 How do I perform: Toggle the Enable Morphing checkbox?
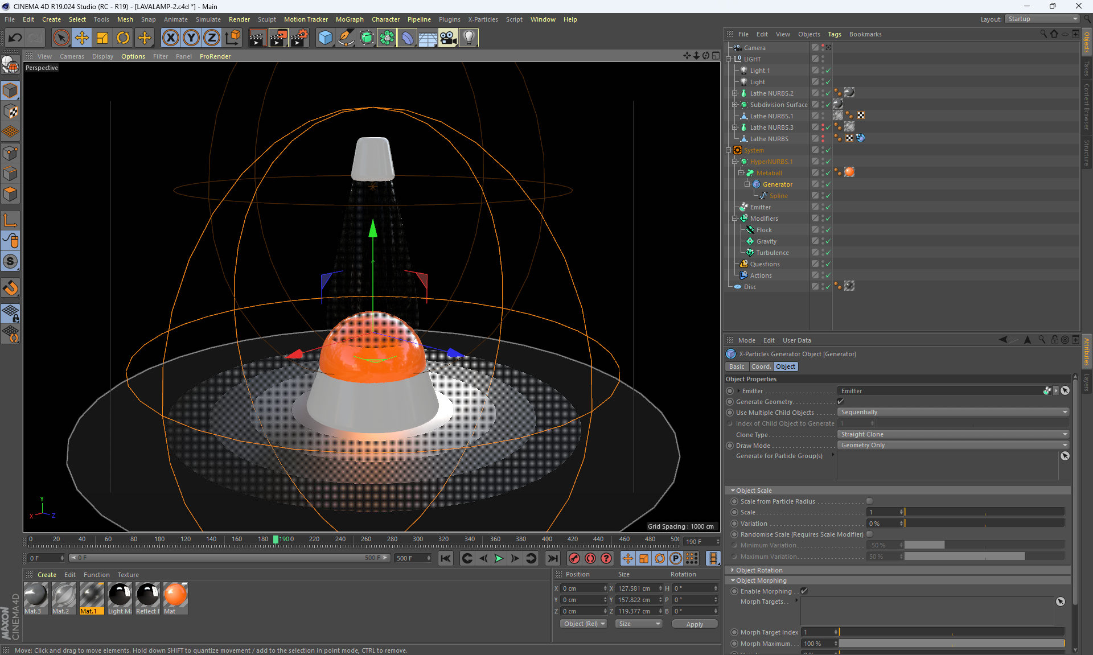(x=804, y=591)
